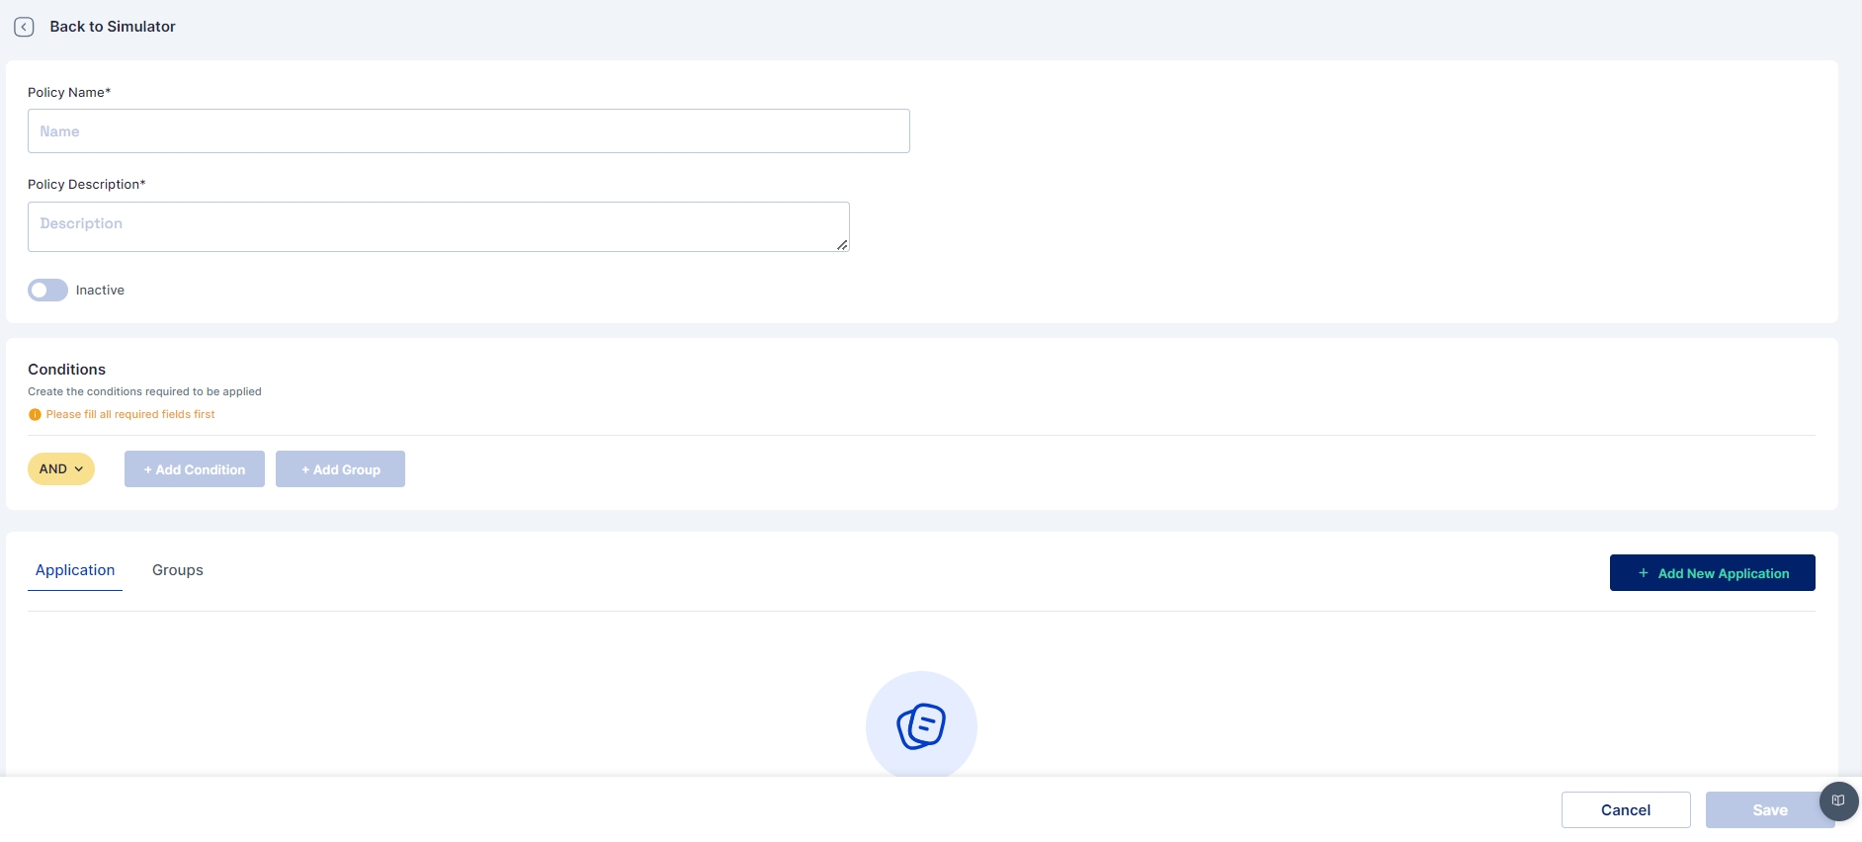Focus the Policy Description text area

click(438, 226)
